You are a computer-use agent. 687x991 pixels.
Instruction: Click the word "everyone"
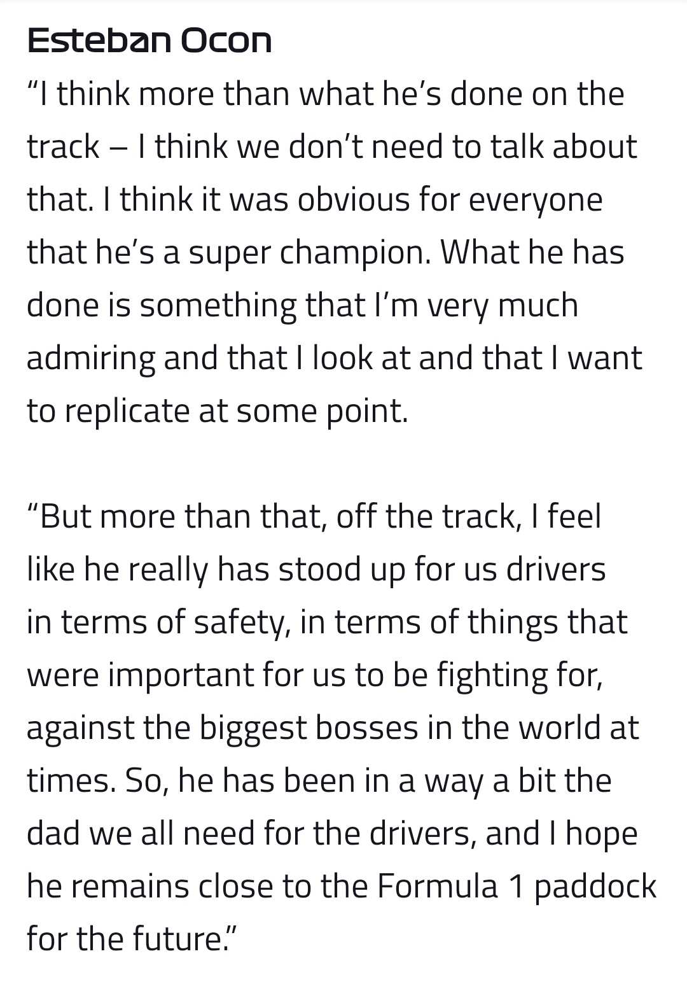(536, 200)
